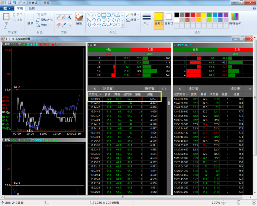This screenshot has width=257, height=206.
Task: Select the Magnifier tool
Action: coord(69,24)
